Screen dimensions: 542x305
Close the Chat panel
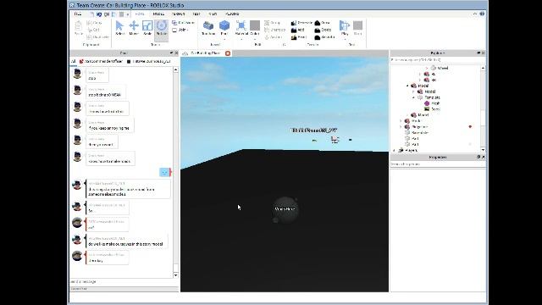point(176,53)
